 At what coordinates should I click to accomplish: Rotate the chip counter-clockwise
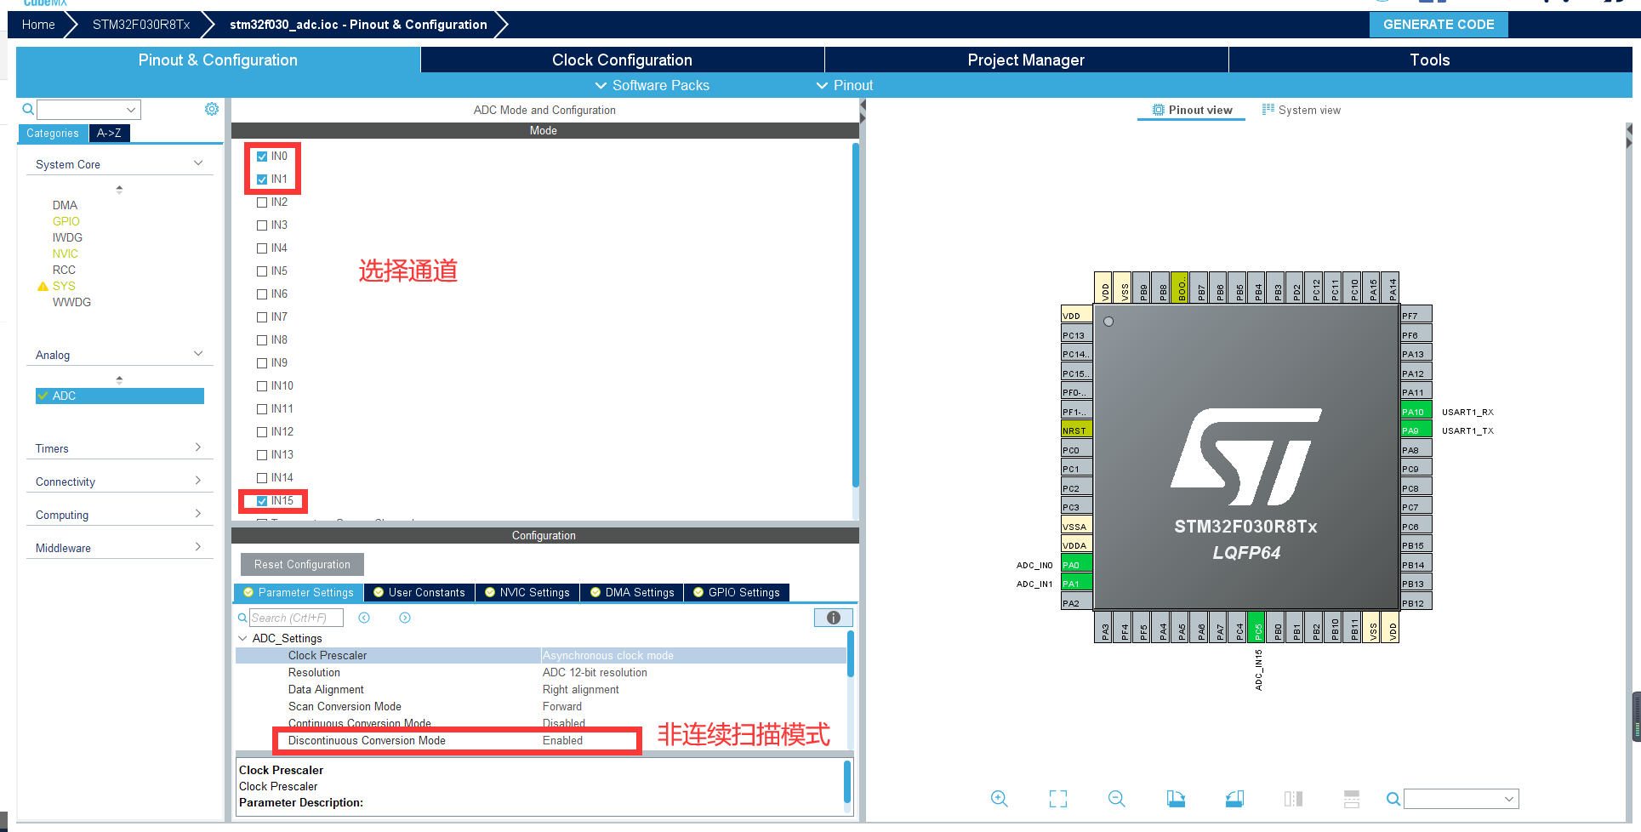point(1234,798)
